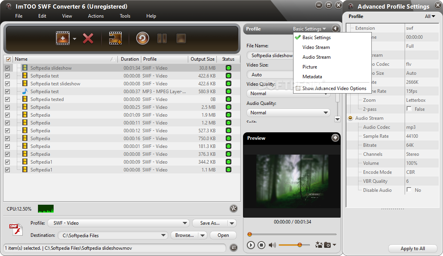Click the tools icon beside CPU graph
The image size is (443, 256).
click(233, 209)
